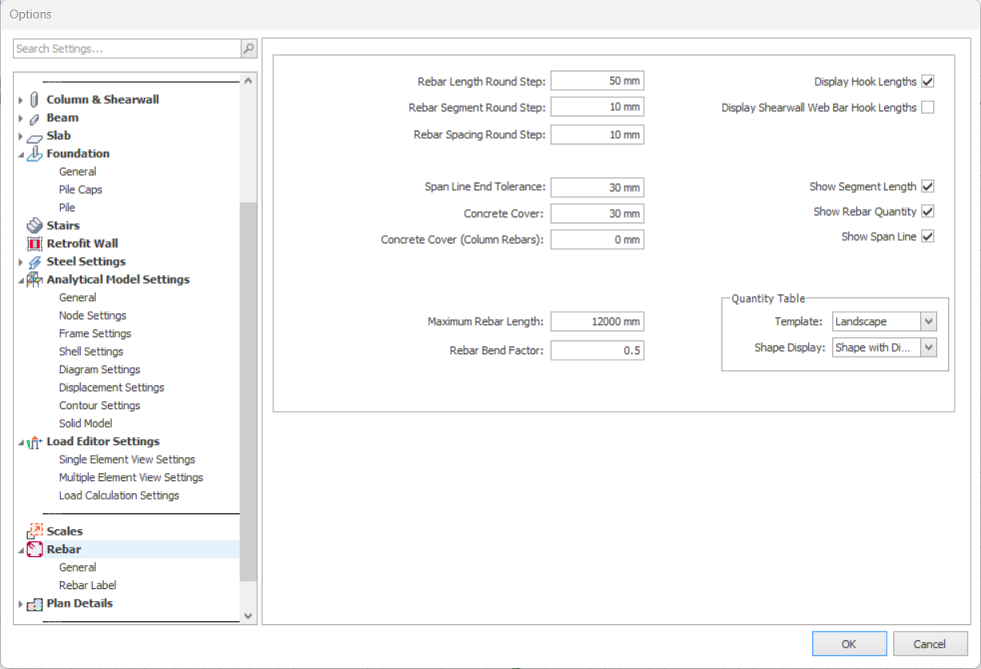The height and width of the screenshot is (669, 981).
Task: Click the Maximum Rebar Length field
Action: tap(596, 321)
